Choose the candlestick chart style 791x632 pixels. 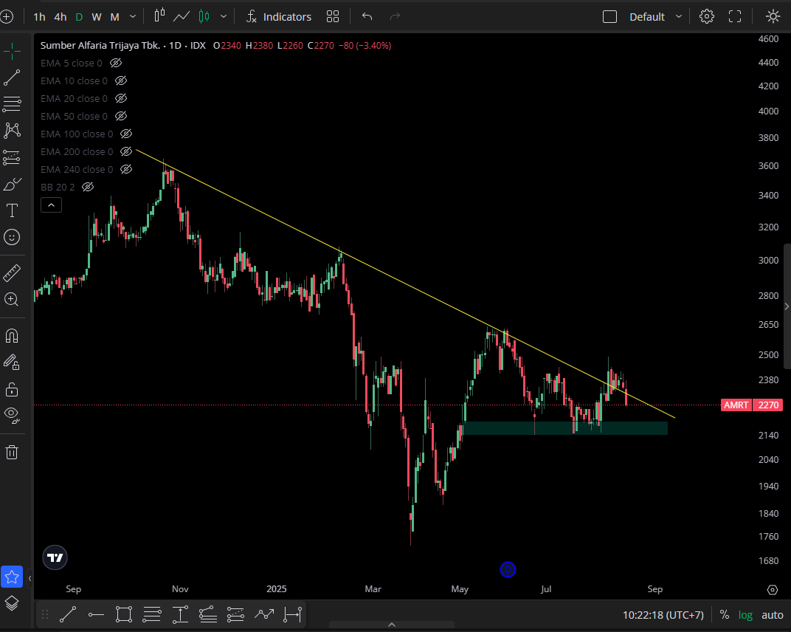pyautogui.click(x=204, y=17)
